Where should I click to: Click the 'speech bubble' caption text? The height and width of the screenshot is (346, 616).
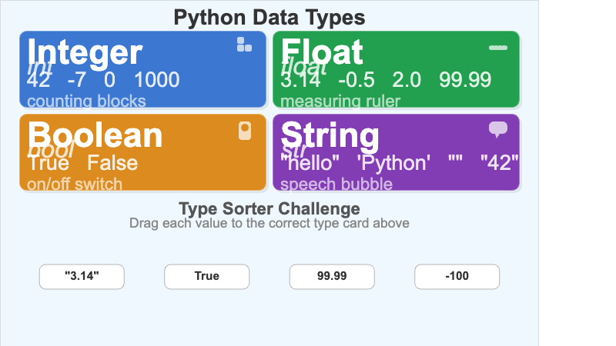(x=336, y=185)
